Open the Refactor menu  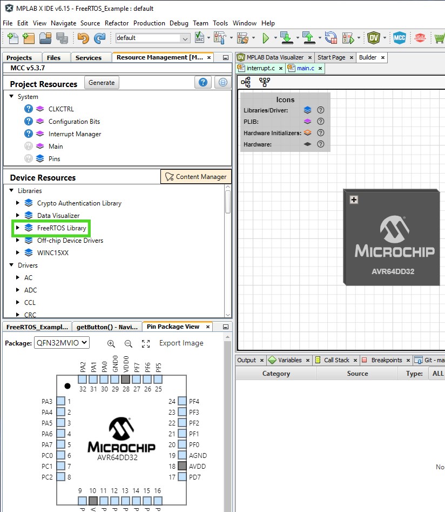[117, 23]
